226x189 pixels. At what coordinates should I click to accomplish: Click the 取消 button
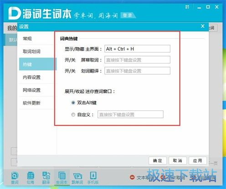178,161
